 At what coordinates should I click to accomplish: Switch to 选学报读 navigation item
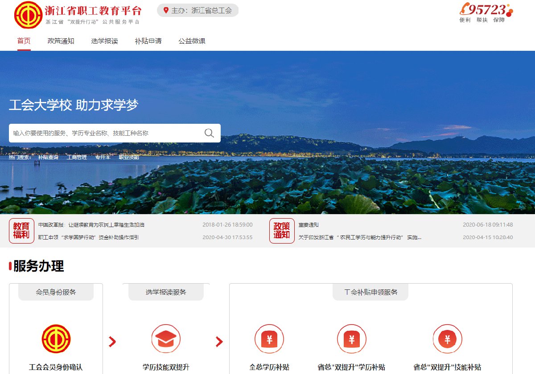pos(104,41)
